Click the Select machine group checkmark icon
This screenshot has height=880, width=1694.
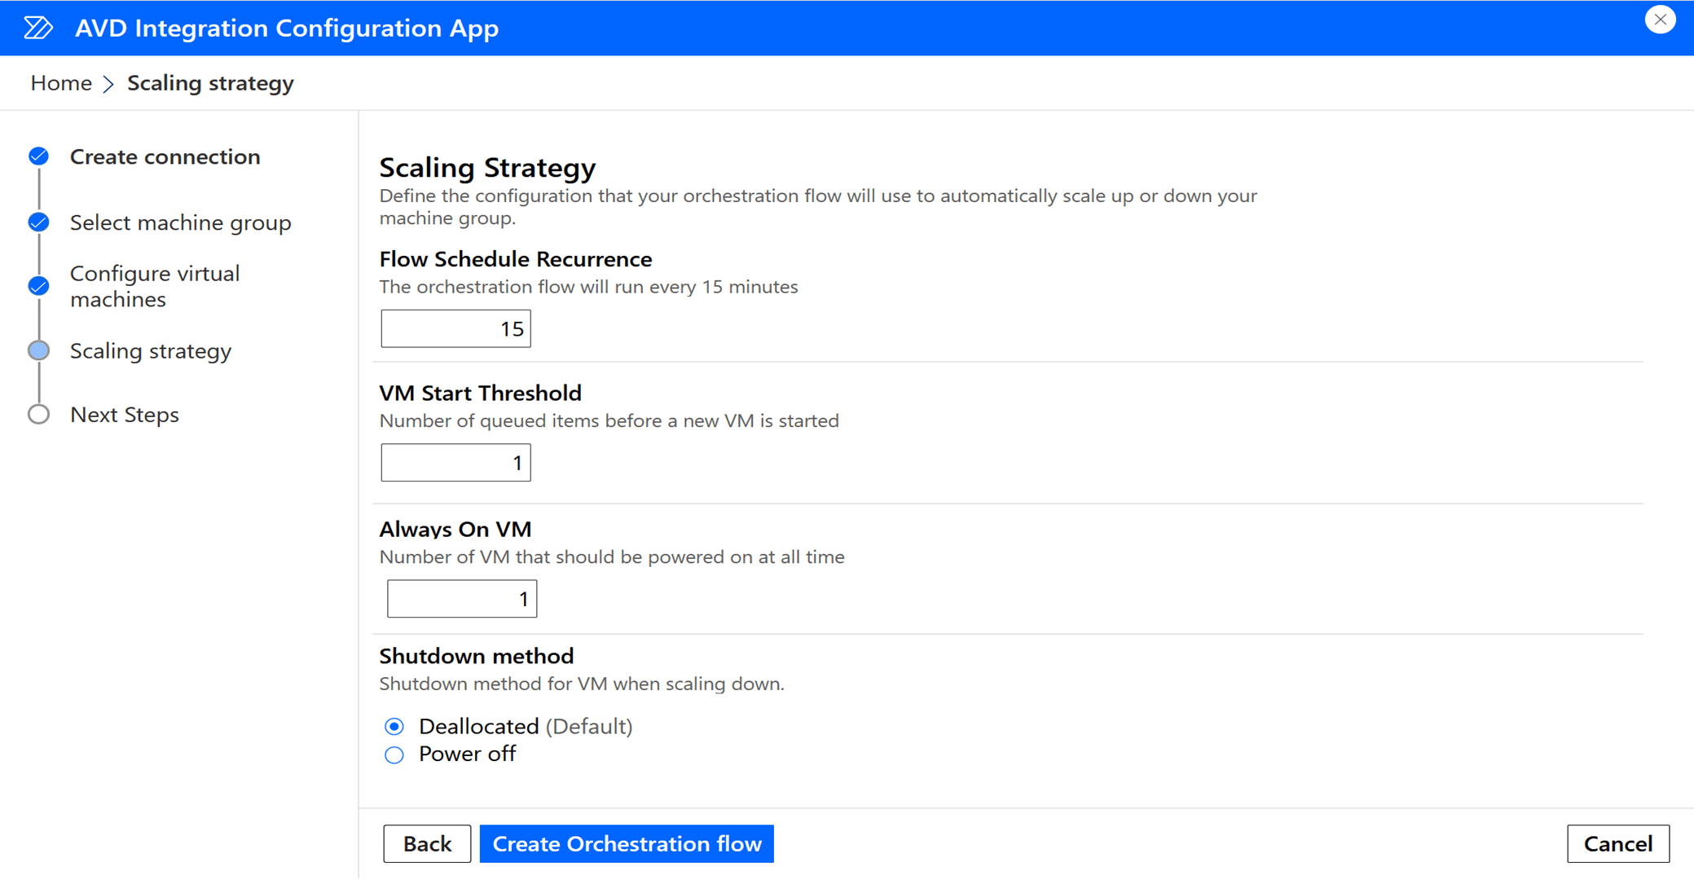(38, 222)
